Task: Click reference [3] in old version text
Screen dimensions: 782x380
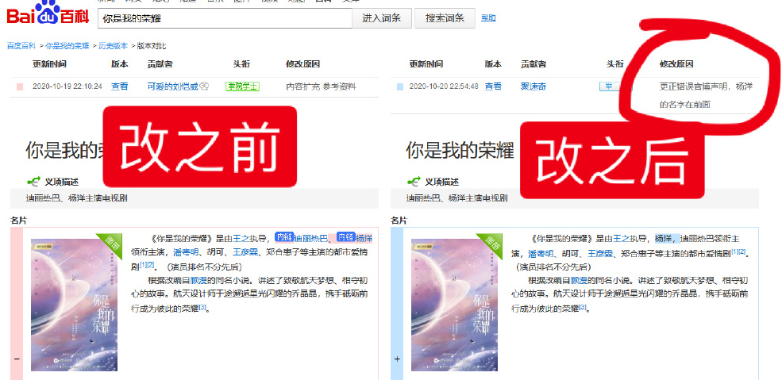Action: pyautogui.click(x=202, y=307)
